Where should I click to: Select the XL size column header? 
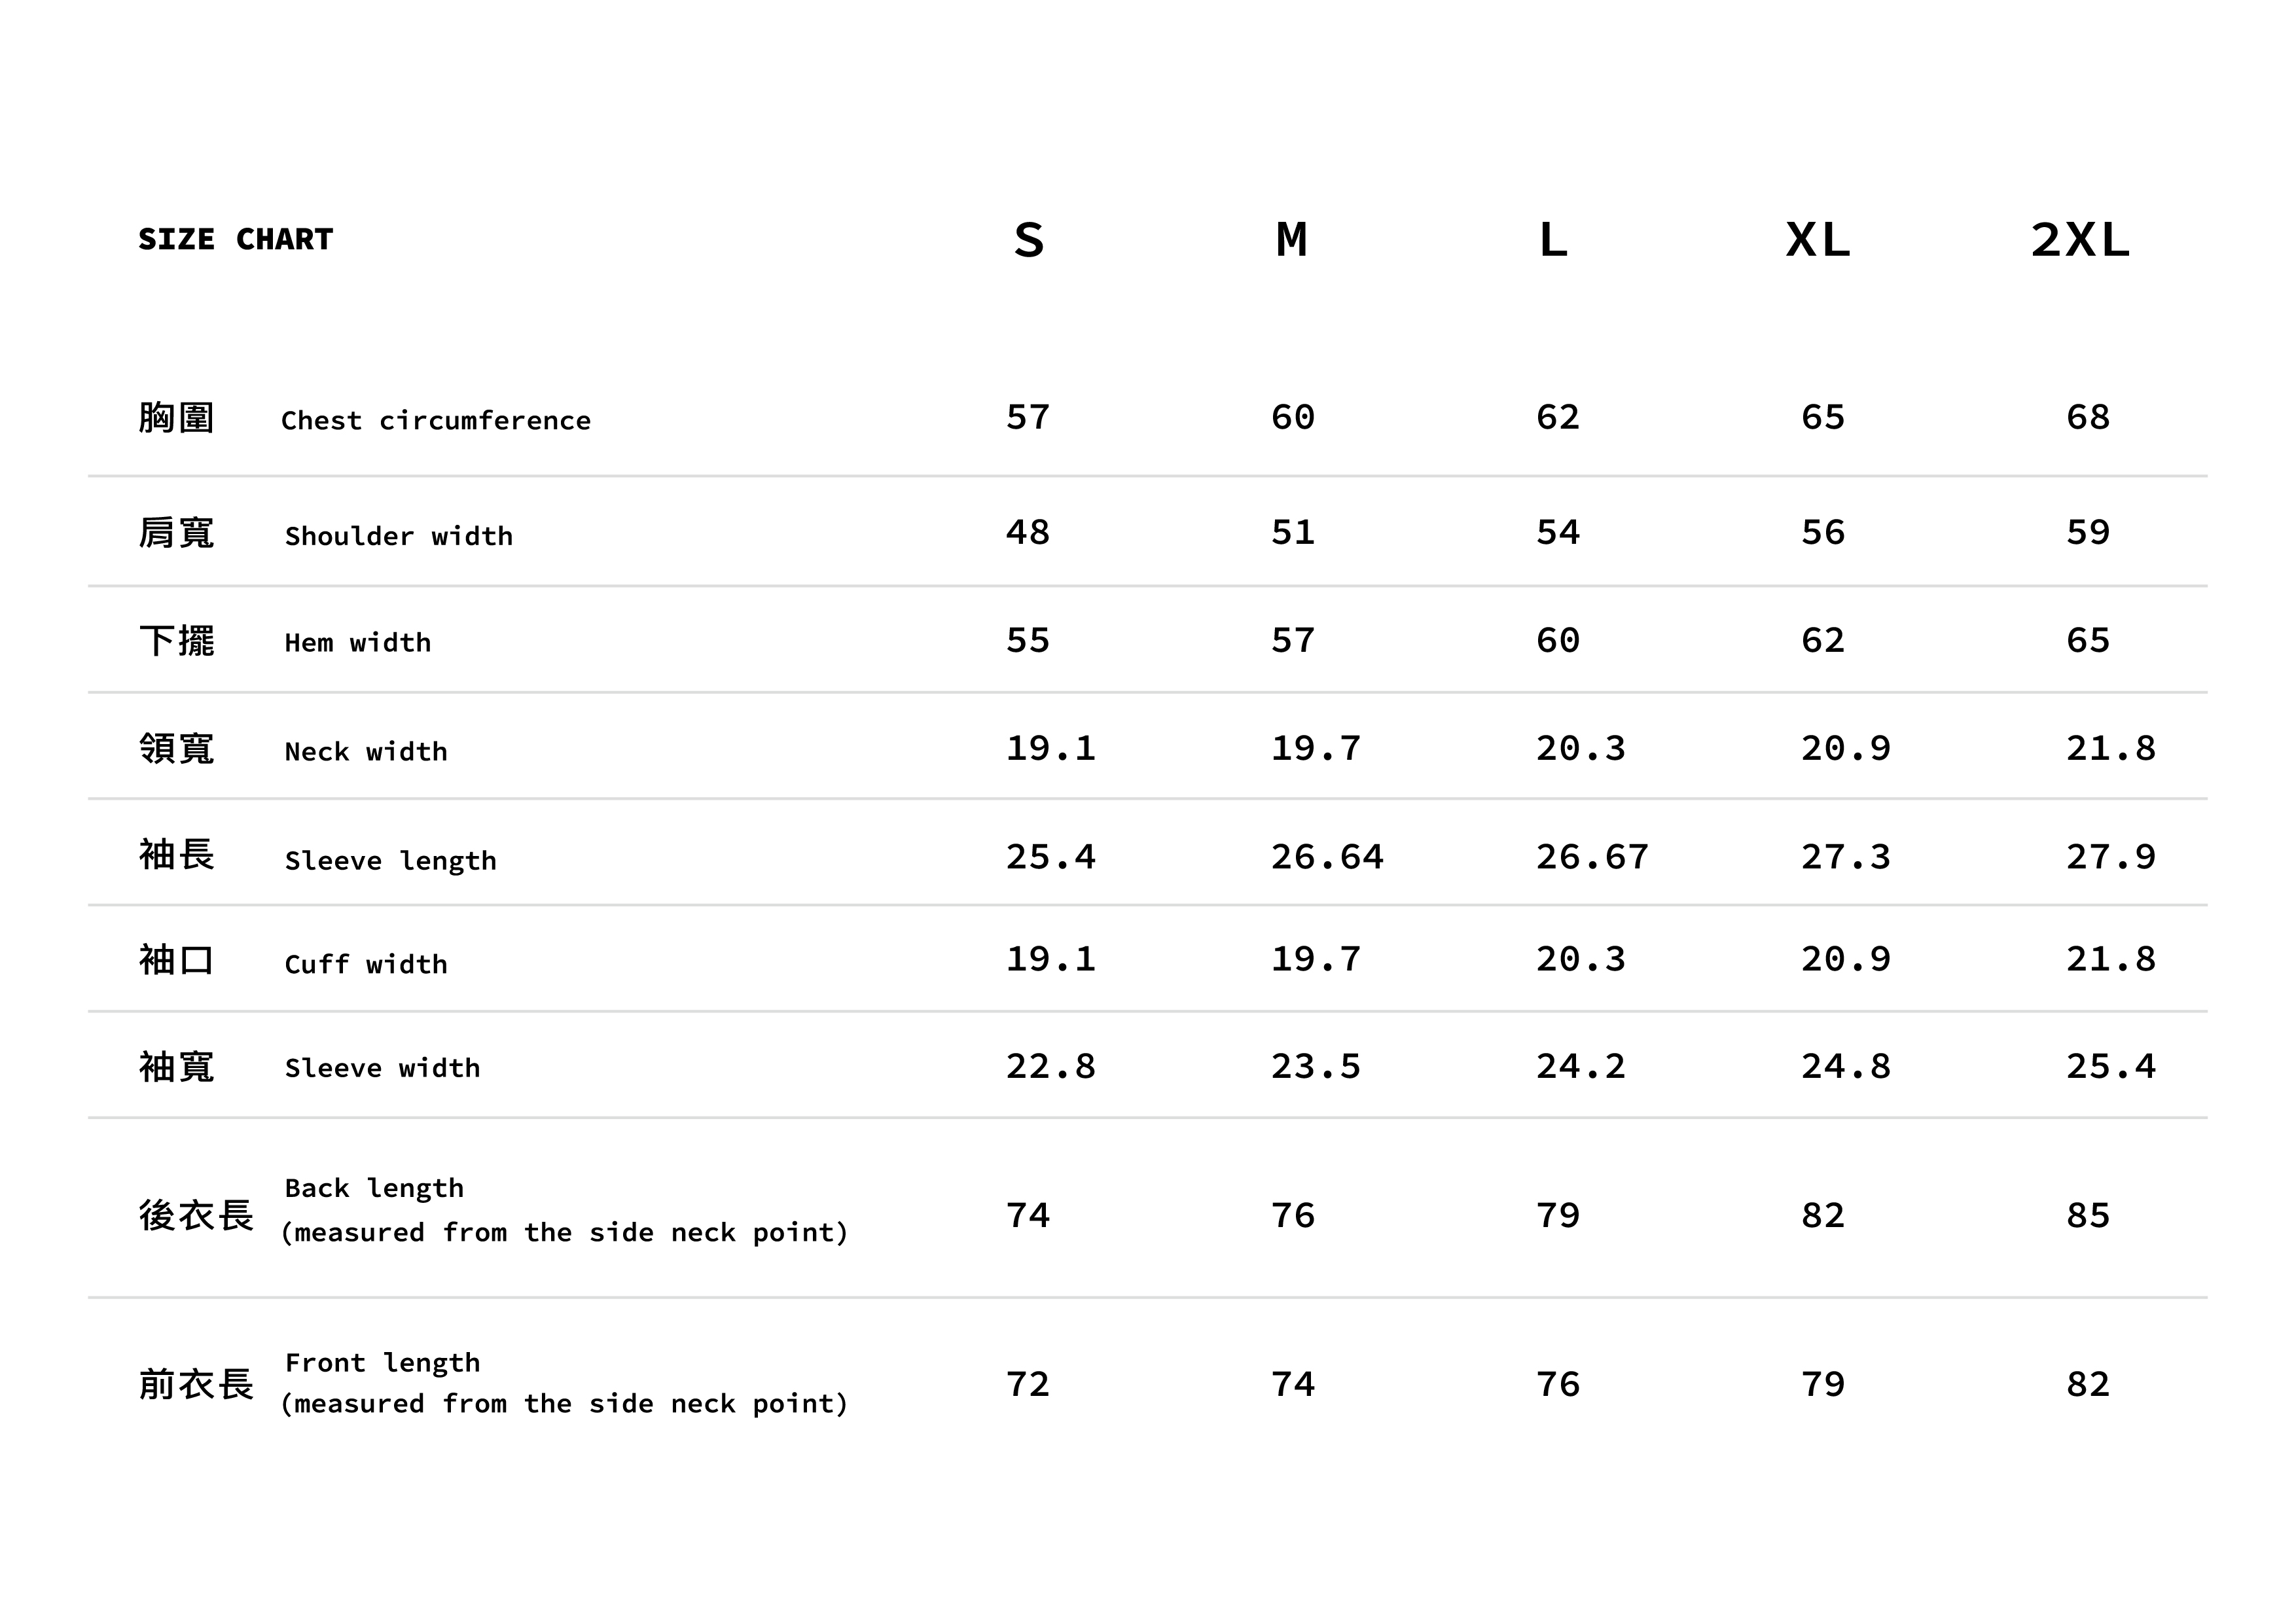(x=1818, y=241)
